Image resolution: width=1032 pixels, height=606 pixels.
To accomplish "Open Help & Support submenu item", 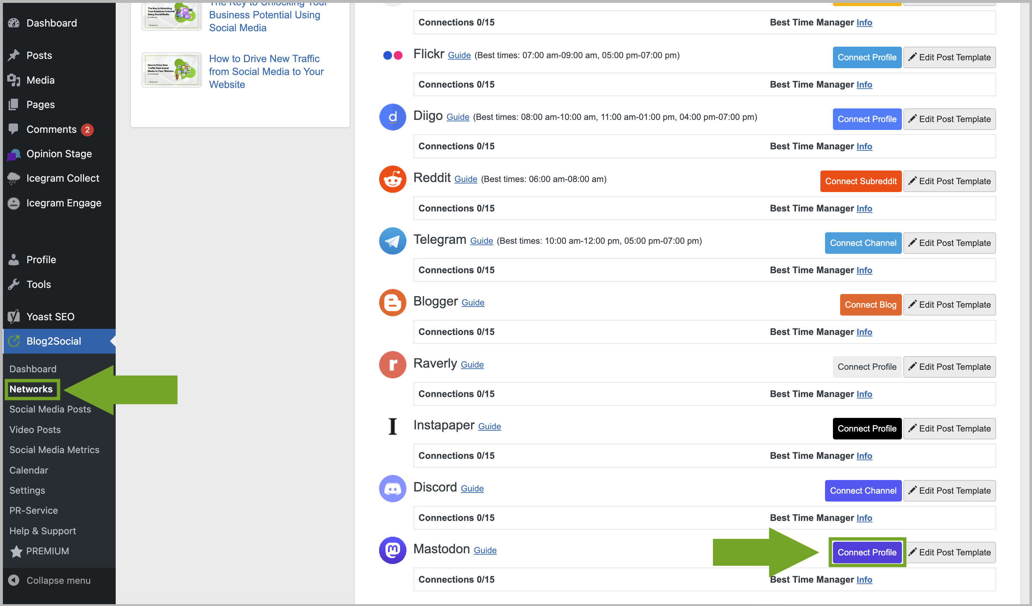I will point(43,531).
